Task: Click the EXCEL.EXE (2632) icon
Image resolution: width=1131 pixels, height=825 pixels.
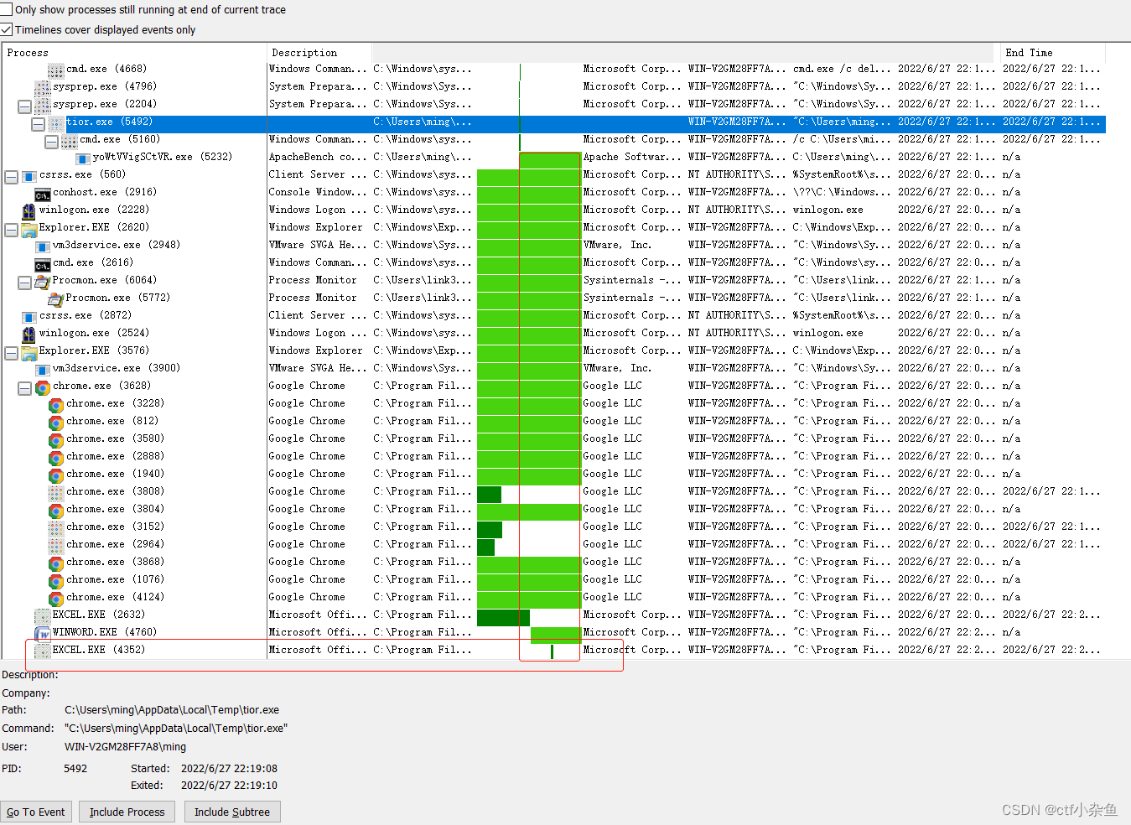Action: 42,615
